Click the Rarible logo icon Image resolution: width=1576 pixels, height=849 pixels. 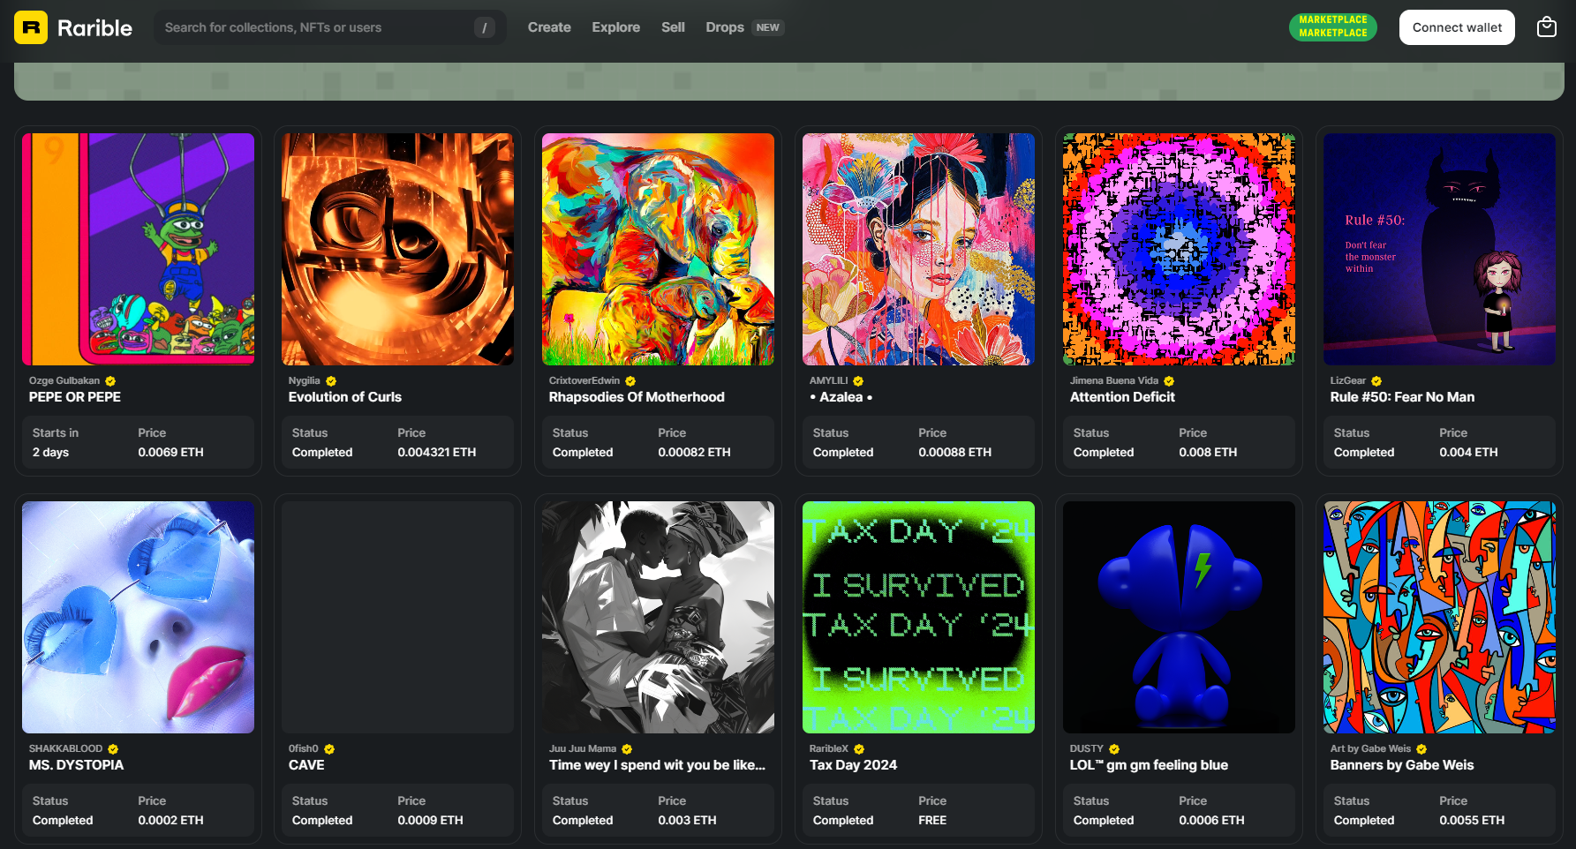[31, 27]
